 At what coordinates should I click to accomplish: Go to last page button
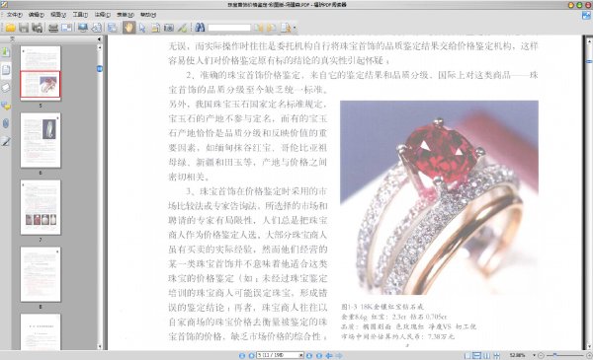319,355
